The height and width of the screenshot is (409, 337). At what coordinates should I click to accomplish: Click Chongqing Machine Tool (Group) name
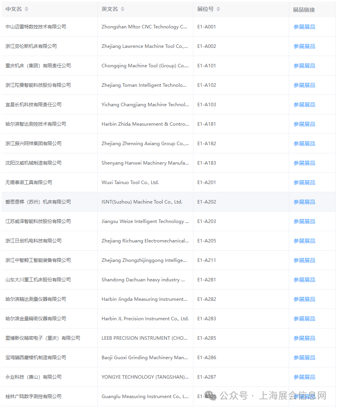145,65
